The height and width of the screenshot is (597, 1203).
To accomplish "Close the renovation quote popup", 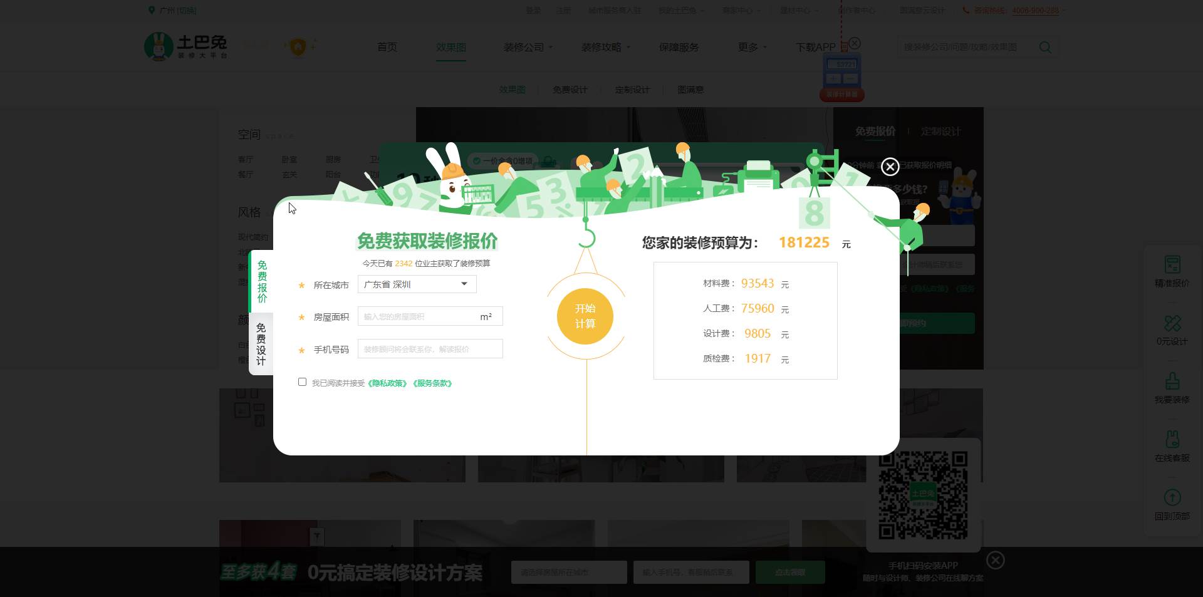I will pyautogui.click(x=890, y=167).
